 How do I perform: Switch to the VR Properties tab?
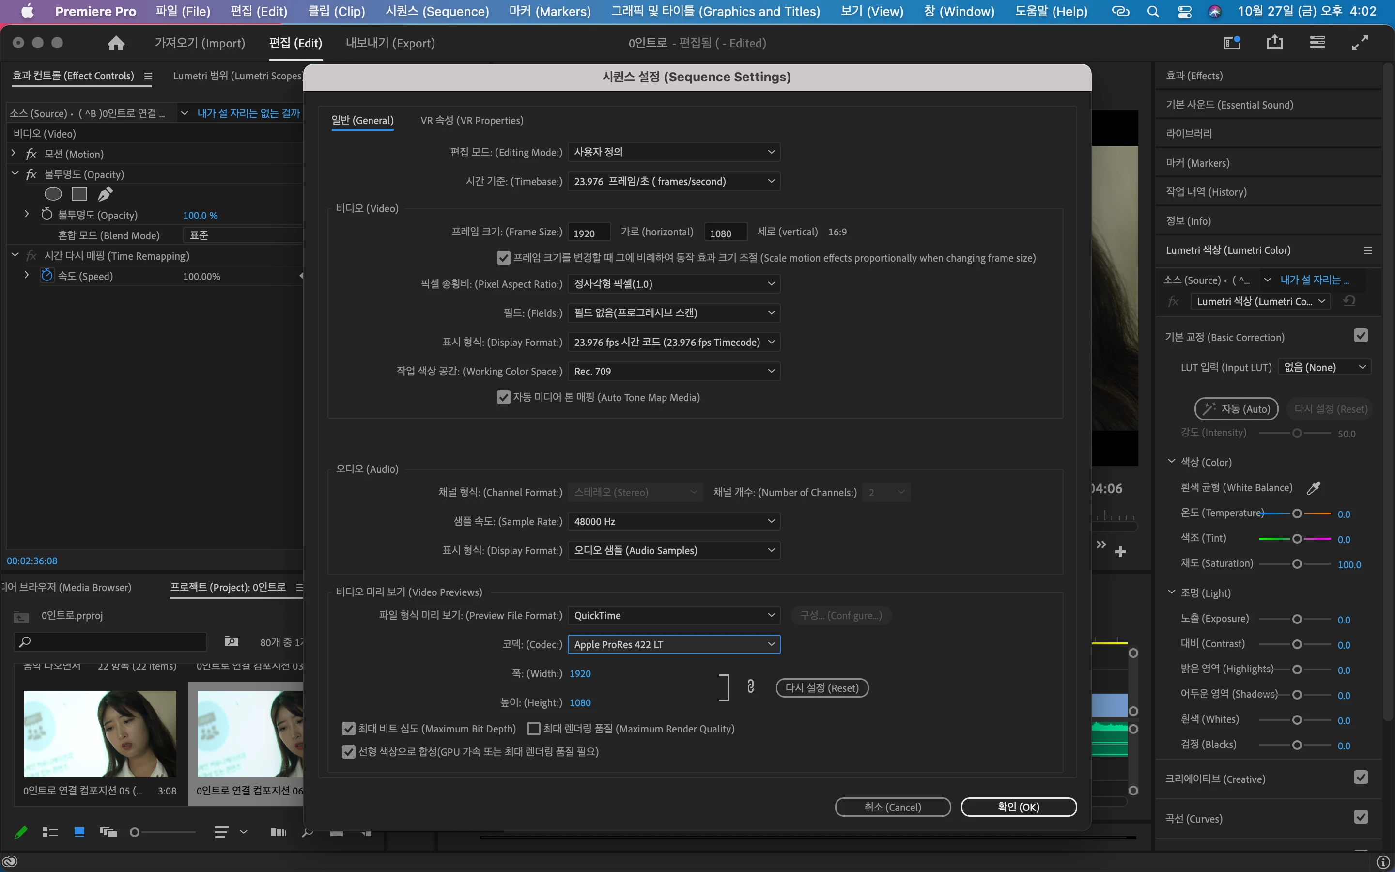471,121
